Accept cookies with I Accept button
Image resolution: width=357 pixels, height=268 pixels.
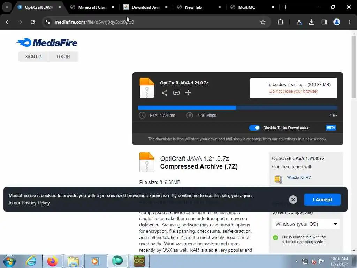click(322, 200)
